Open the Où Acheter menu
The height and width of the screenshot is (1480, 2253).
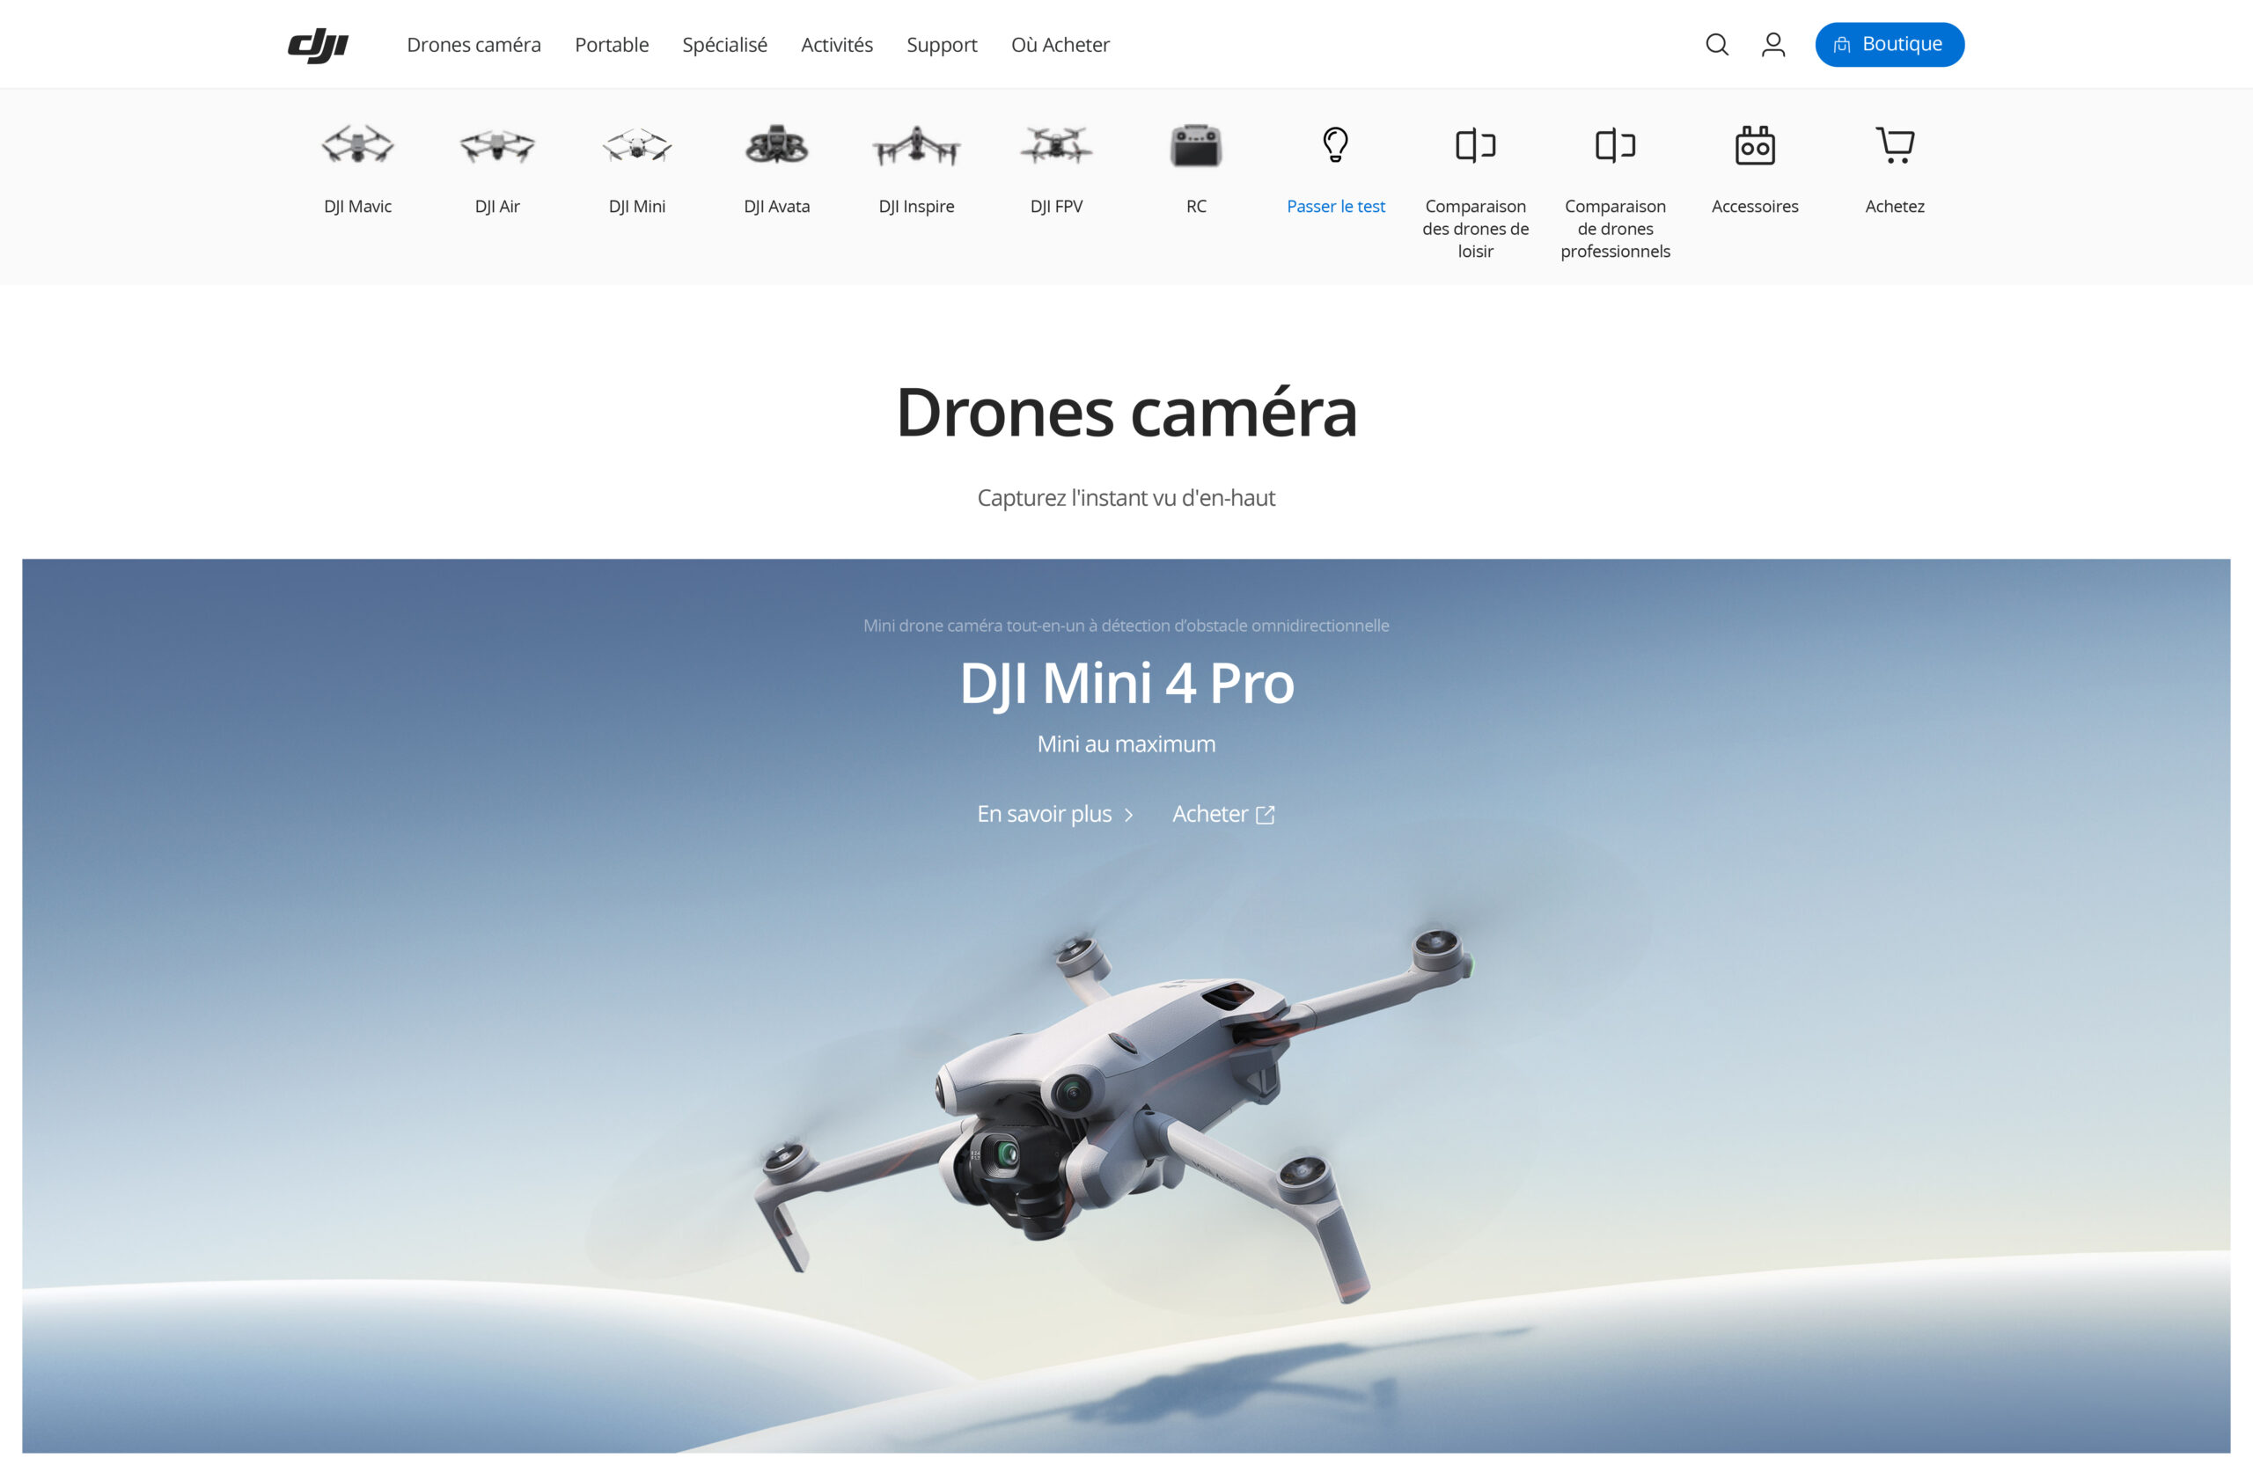pos(1060,45)
